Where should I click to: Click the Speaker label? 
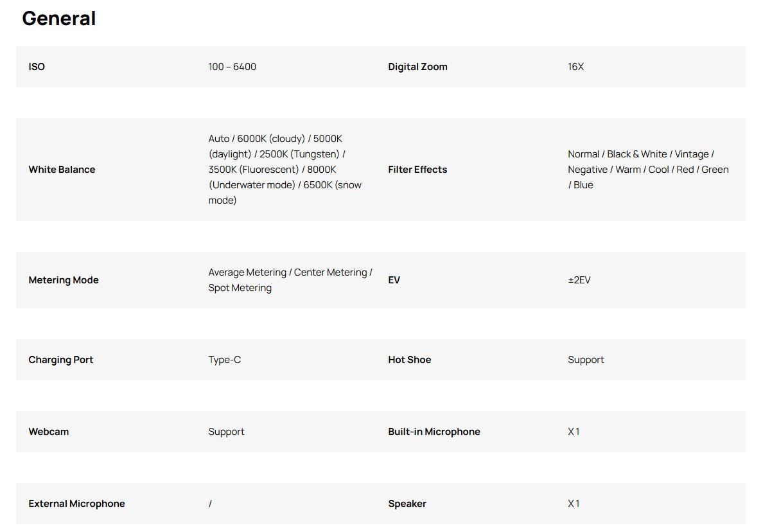[407, 504]
